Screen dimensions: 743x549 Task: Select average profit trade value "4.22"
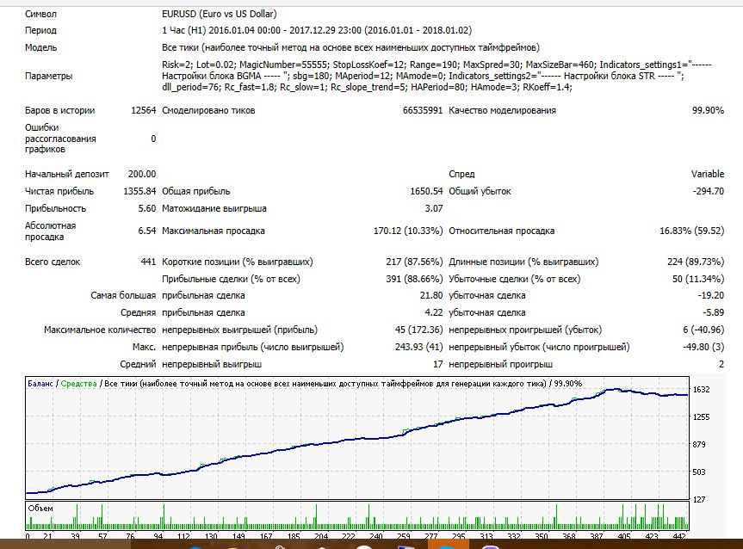pyautogui.click(x=434, y=312)
